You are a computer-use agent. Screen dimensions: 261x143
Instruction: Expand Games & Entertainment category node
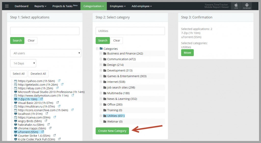[101, 76]
